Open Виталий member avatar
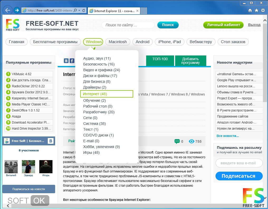The height and width of the screenshot is (209, 268). [11, 167]
